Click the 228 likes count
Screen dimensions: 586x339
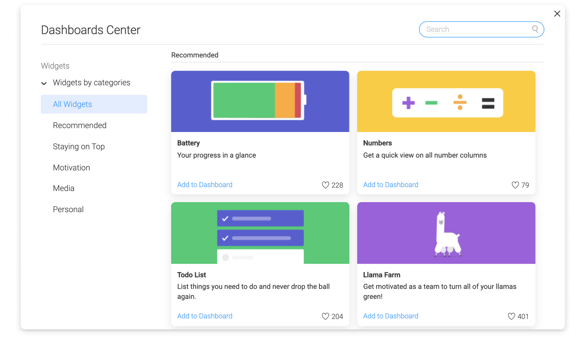pos(337,185)
